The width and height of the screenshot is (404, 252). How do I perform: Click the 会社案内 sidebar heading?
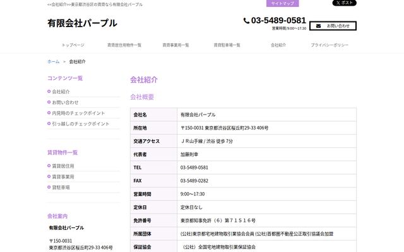(57, 216)
